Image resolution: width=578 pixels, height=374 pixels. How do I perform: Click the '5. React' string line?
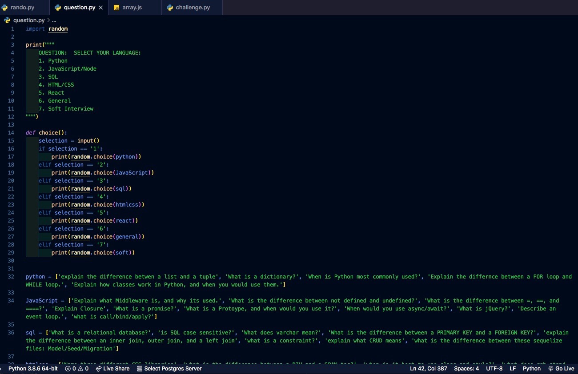click(x=51, y=93)
